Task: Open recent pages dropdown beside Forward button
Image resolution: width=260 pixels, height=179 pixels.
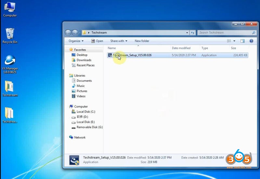Action: [x=80, y=33]
